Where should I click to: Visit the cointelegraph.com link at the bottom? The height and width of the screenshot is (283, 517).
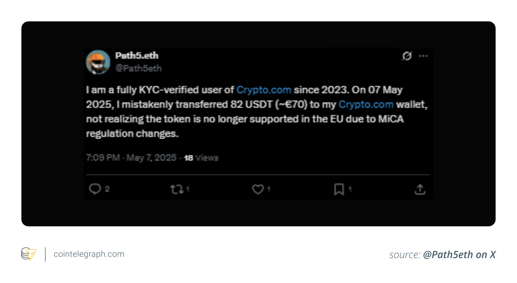(88, 254)
